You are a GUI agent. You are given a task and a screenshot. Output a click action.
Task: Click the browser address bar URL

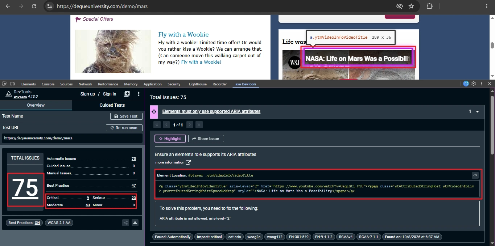click(x=102, y=6)
